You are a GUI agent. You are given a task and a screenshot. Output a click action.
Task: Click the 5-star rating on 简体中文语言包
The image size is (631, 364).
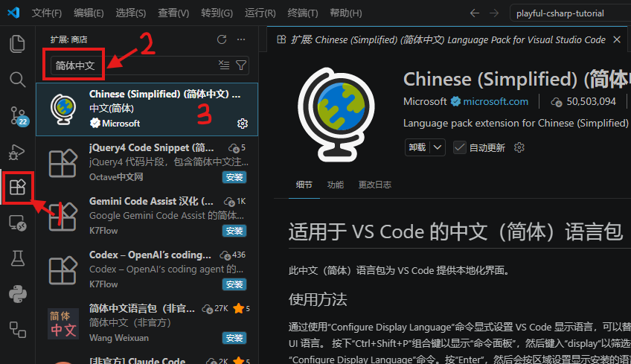[241, 308]
